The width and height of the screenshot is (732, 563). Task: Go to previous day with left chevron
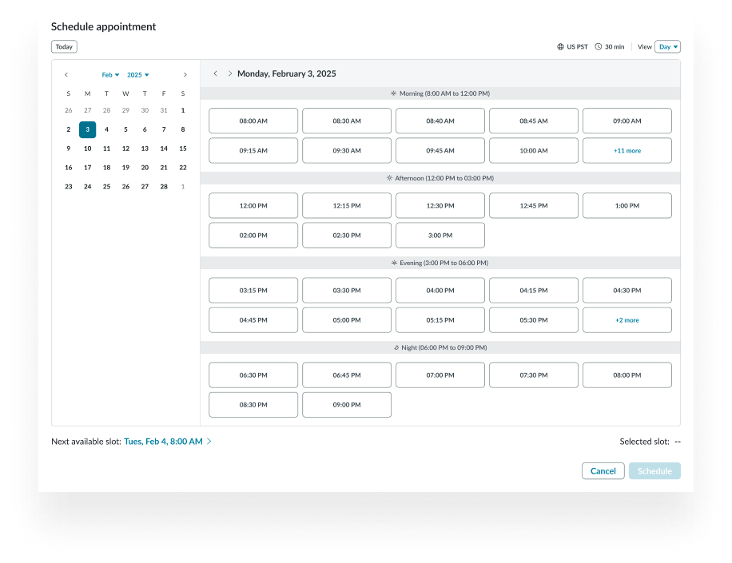pos(216,73)
